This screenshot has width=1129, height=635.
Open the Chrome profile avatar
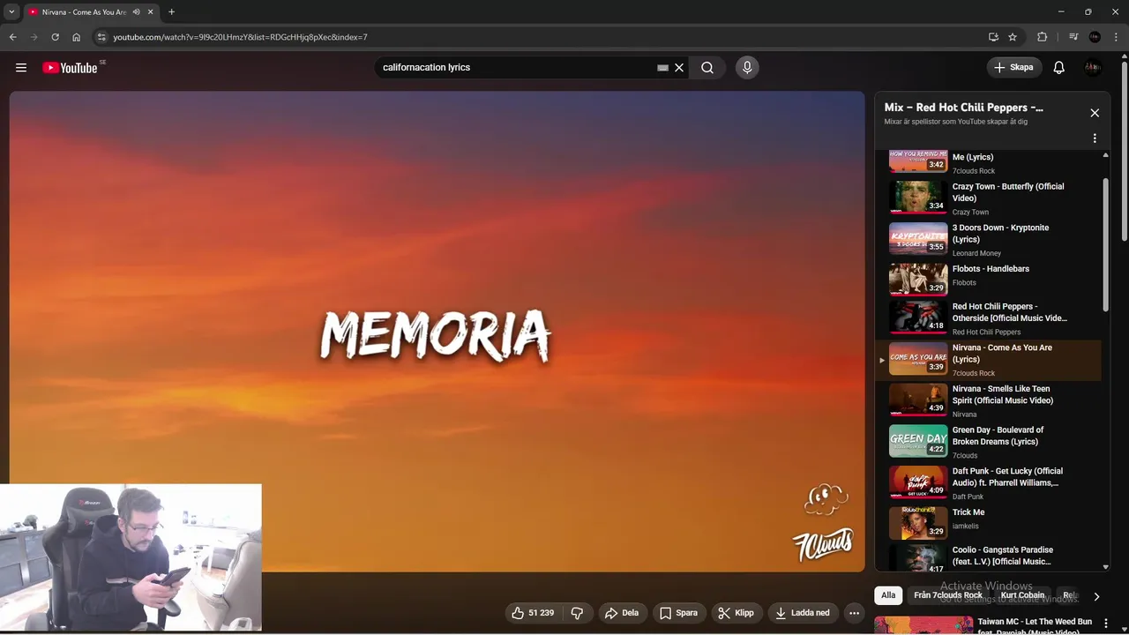click(x=1095, y=37)
